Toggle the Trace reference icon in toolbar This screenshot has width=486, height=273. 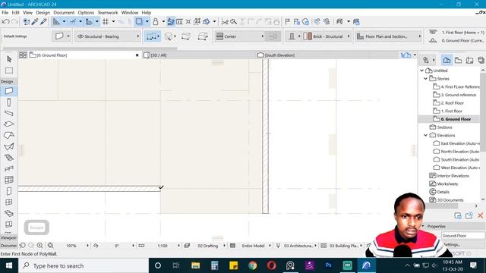171,22
